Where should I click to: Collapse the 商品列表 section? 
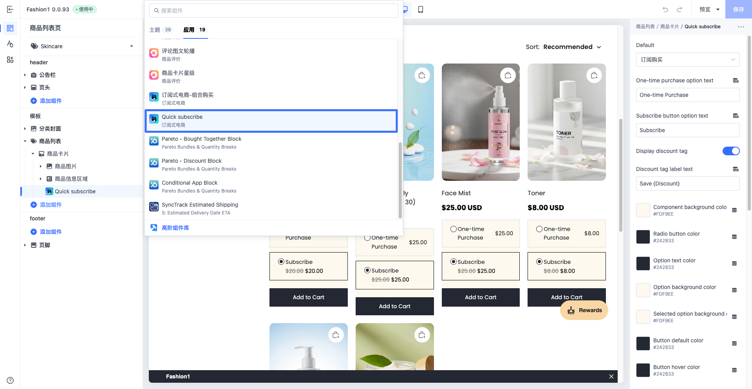point(25,141)
